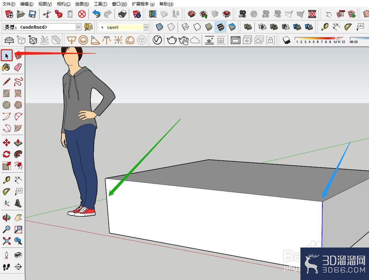Click the Zoom Extents tool
Image resolution: width=369 pixels, height=280 pixels.
tap(7, 241)
